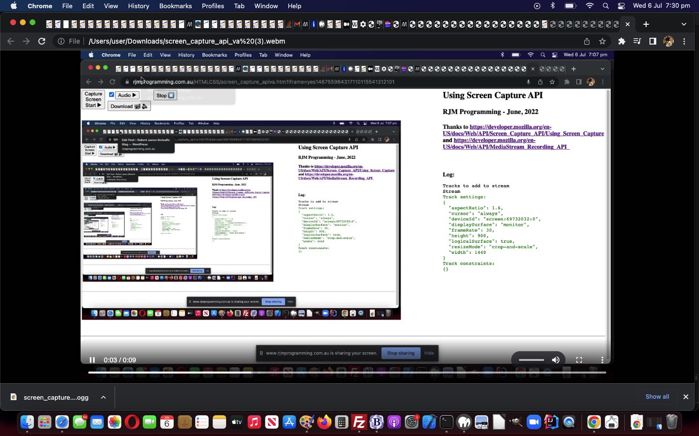Open the Opera browser Dock icon

132,422
